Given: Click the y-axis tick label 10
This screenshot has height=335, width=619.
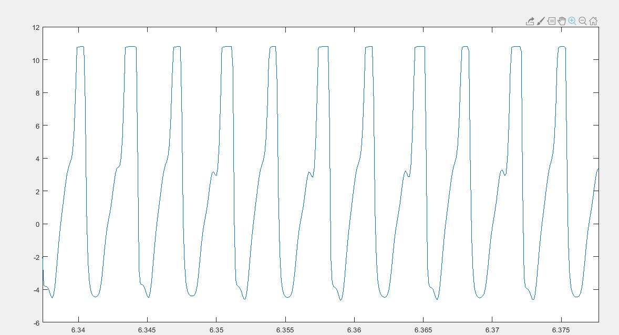Looking at the screenshot, I should click(x=36, y=60).
